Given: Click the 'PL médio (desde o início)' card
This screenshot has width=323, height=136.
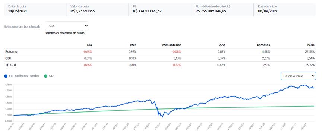Looking at the screenshot, I should [x=222, y=10].
